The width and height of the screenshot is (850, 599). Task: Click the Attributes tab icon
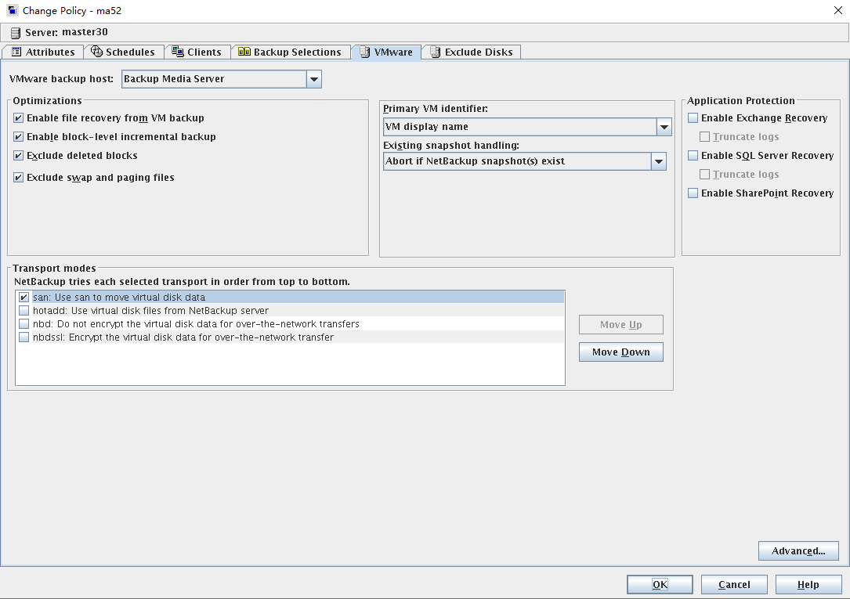[x=16, y=52]
